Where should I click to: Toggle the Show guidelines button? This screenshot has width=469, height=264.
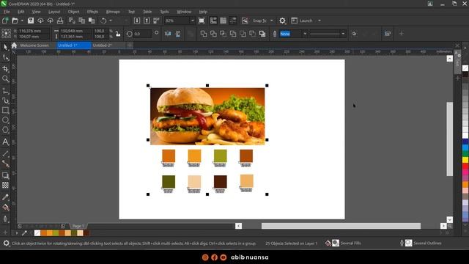point(233,21)
